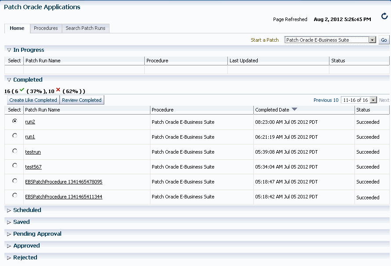Select the run2 radio button
Image resolution: width=391 pixels, height=266 pixels.
[x=15, y=121]
